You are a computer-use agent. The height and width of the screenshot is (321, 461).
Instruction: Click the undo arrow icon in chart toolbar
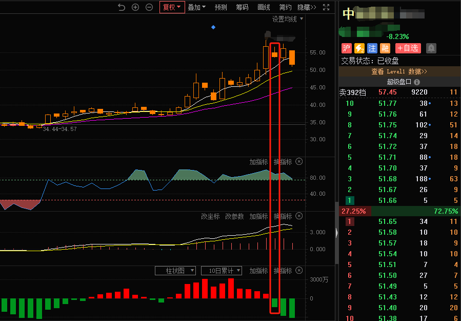tap(122, 7)
